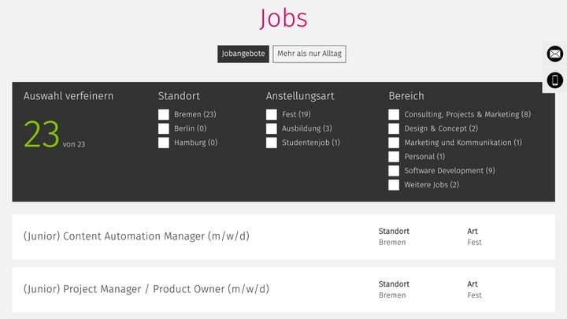Filter by Software Development
The image size is (567, 319).
tap(394, 171)
